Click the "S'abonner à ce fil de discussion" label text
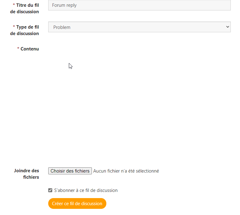 86,190
